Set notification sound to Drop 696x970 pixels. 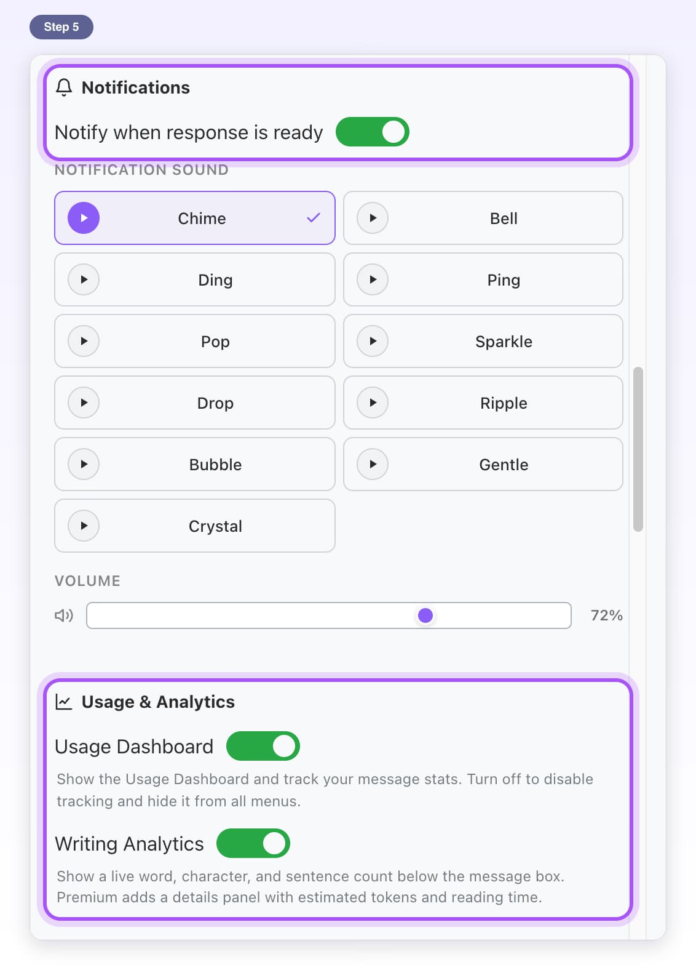pos(195,403)
